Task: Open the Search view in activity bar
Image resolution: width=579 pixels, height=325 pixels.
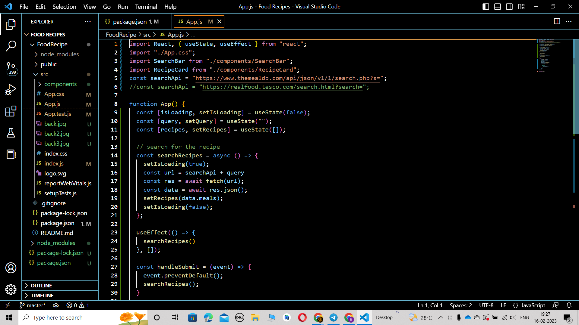Action: (11, 46)
